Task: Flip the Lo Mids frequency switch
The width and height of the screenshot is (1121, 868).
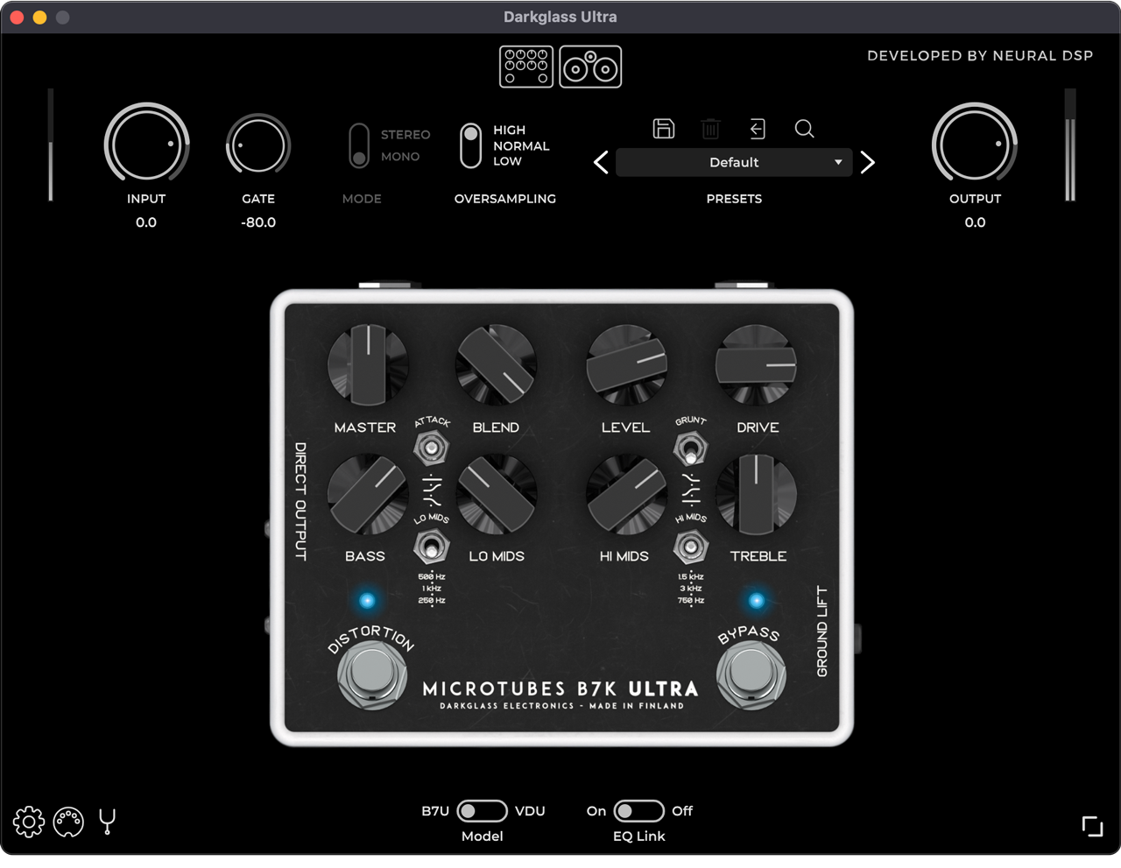Action: 431,548
